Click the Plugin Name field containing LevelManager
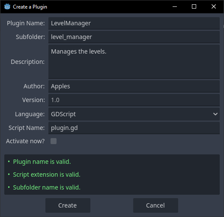This screenshot has width=224, height=217. tap(134, 23)
